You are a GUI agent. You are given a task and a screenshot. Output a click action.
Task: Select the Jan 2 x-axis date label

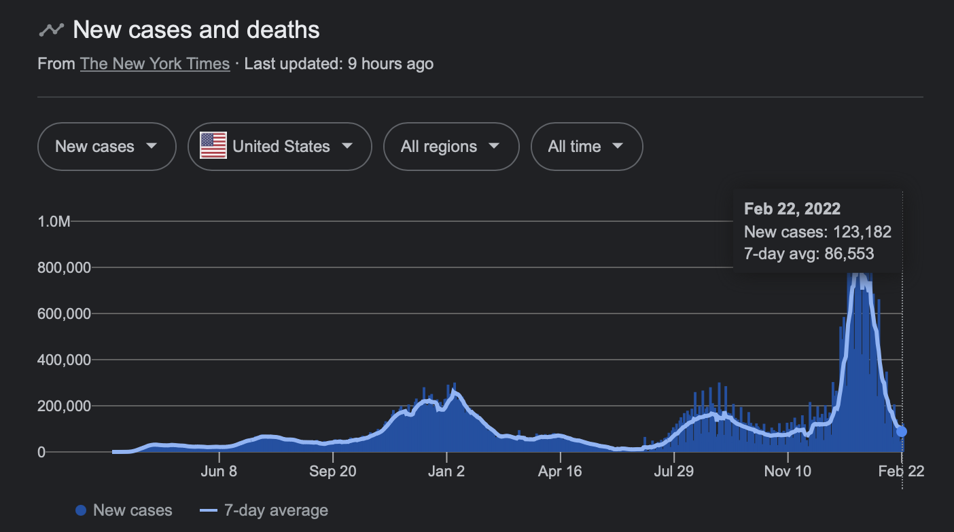point(446,471)
